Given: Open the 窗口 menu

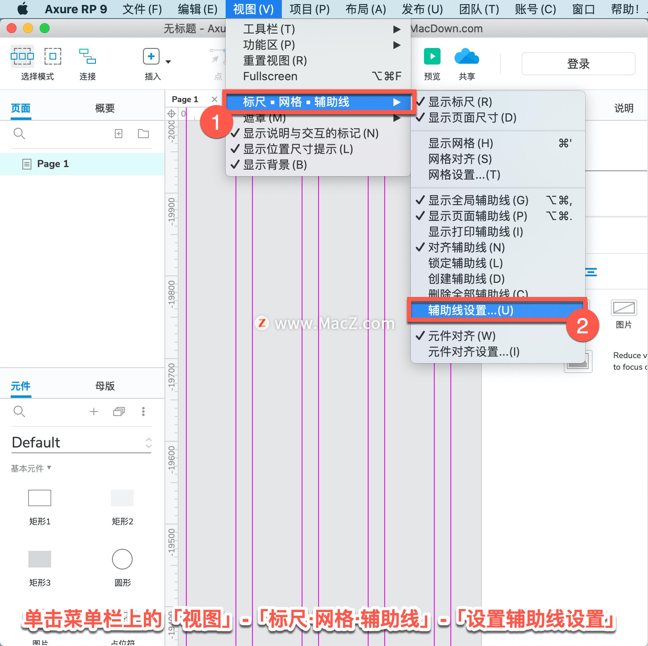Looking at the screenshot, I should tap(584, 9).
